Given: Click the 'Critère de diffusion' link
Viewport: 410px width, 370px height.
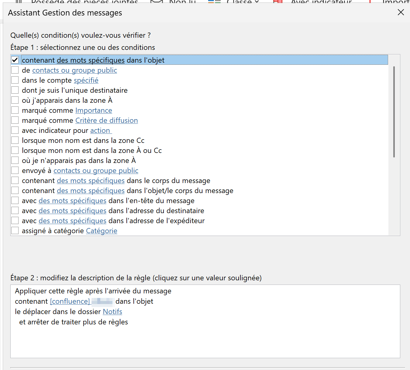Looking at the screenshot, I should click(106, 120).
